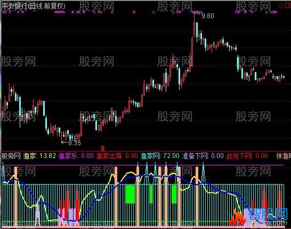Click the 渔家网: 72.00 indicator value
This screenshot has height=229, width=291.
click(x=160, y=156)
